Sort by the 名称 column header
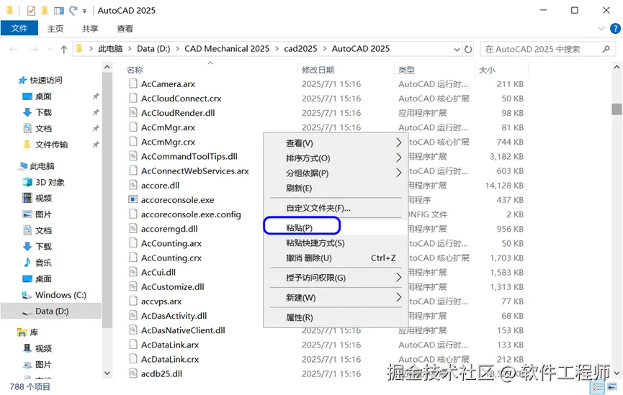Image resolution: width=623 pixels, height=395 pixels. pos(135,70)
